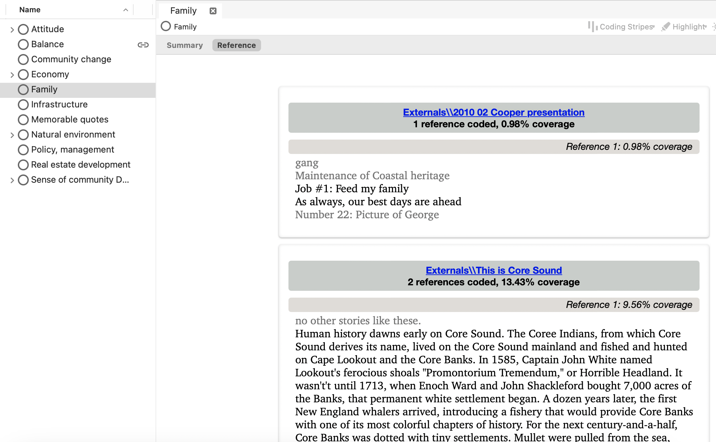Select the Infrastructure code row
The image size is (716, 442).
click(x=78, y=104)
